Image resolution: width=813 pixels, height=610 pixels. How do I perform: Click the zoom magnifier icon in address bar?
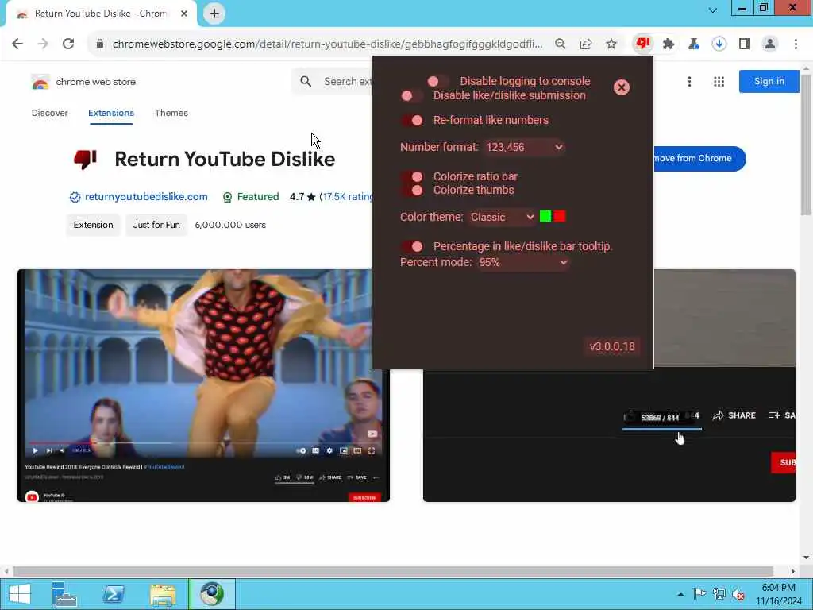coord(560,44)
